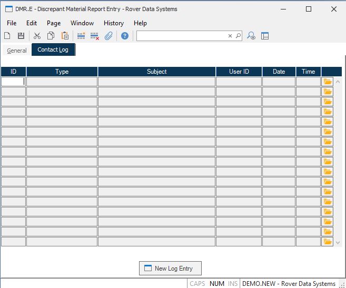The image size is (346, 288).
Task: Open Help with the question mark icon
Action: tap(125, 36)
